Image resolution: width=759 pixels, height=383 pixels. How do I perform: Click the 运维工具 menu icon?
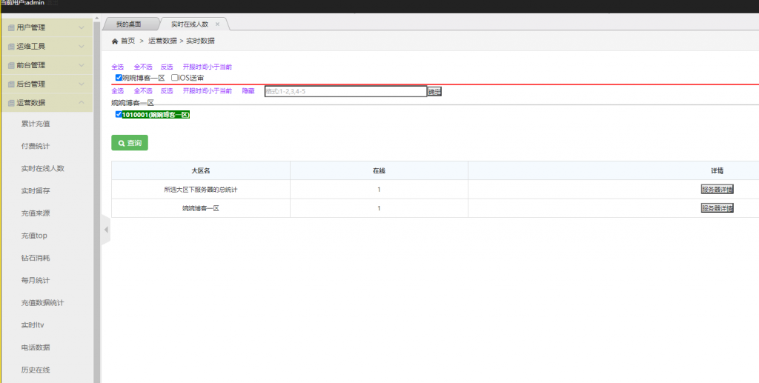pos(11,47)
